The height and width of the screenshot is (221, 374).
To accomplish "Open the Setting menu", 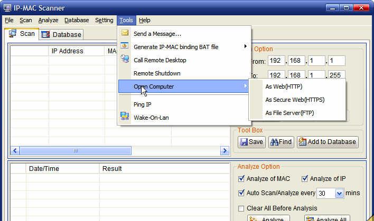I will (x=104, y=20).
